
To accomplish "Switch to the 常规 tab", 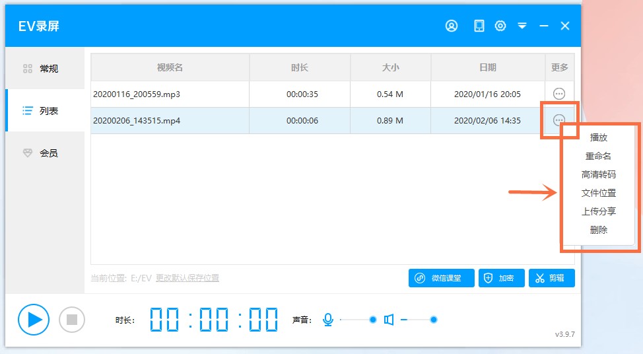I will tap(45, 69).
